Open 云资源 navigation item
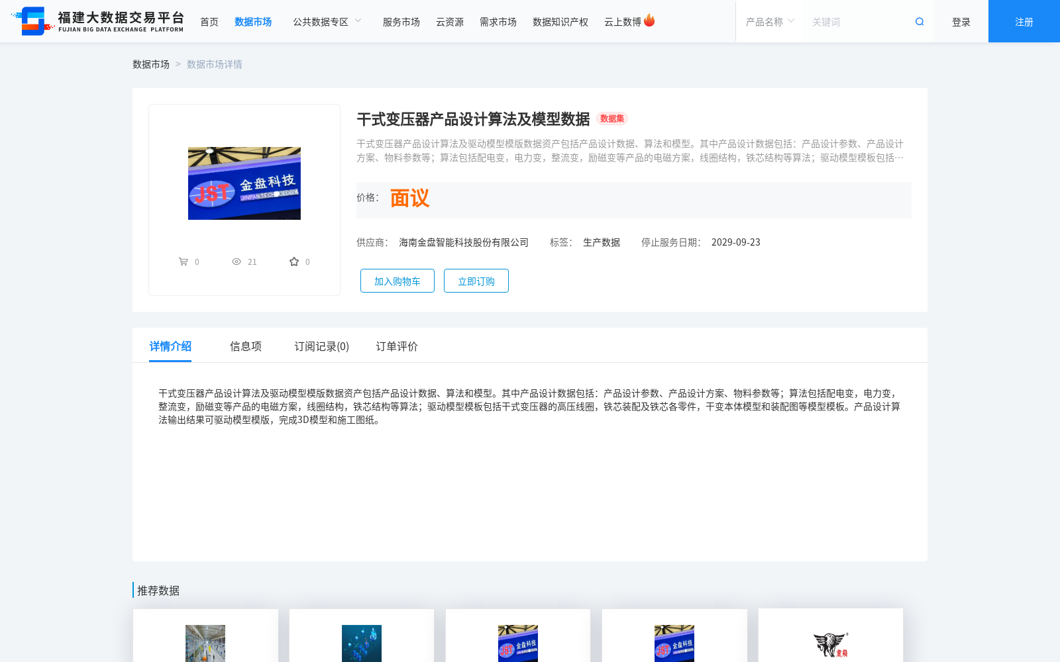Screen dimensions: 1060x662 450,22
